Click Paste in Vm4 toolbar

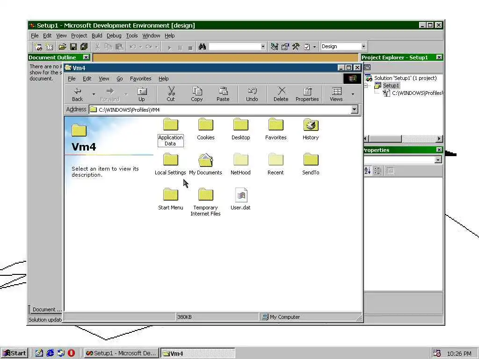223,94
